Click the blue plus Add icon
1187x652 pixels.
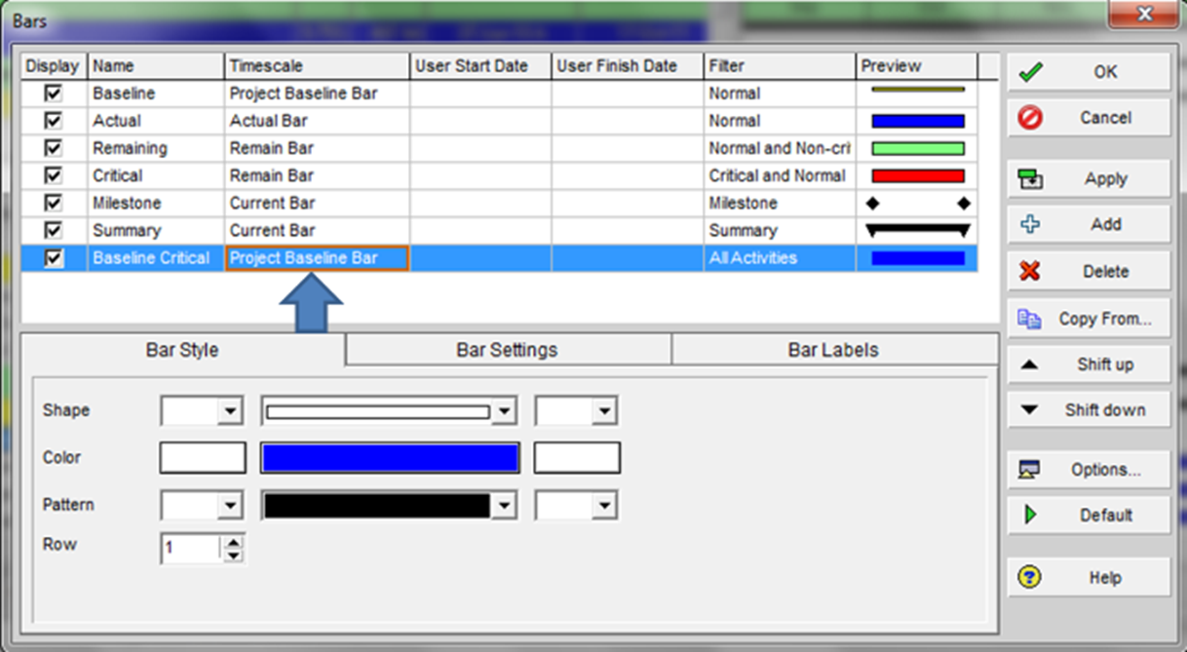1030,224
